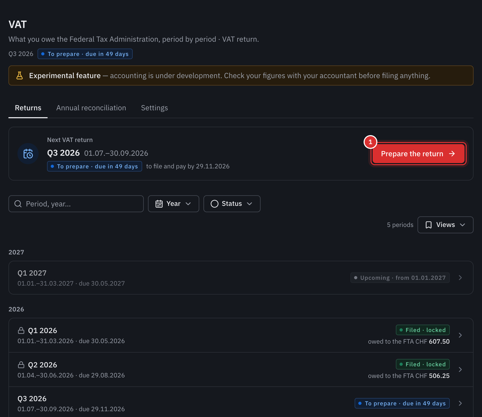Click the 2027 year group heading

click(16, 252)
